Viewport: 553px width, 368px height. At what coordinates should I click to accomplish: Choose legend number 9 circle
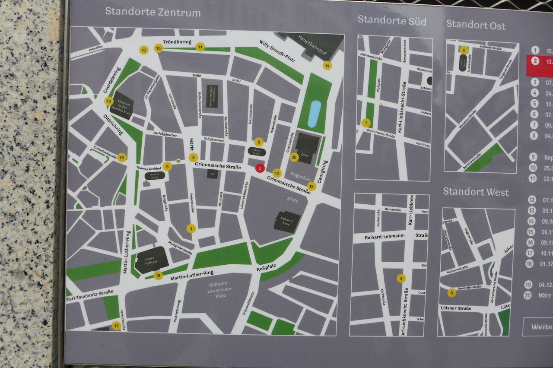click(x=533, y=157)
